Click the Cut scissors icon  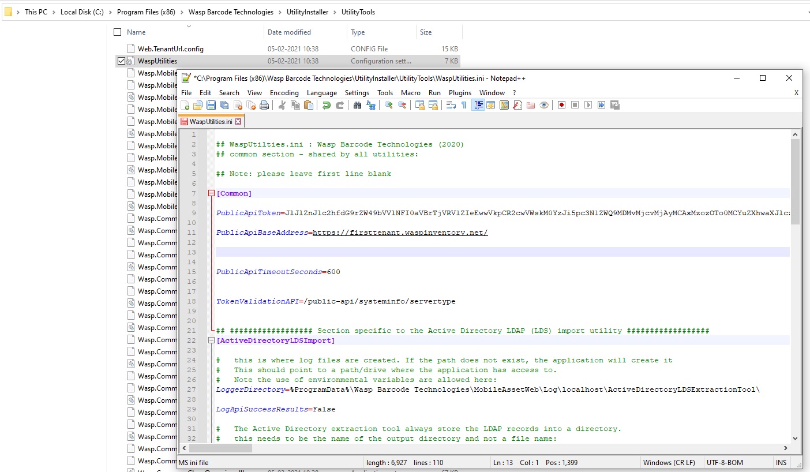coord(282,105)
